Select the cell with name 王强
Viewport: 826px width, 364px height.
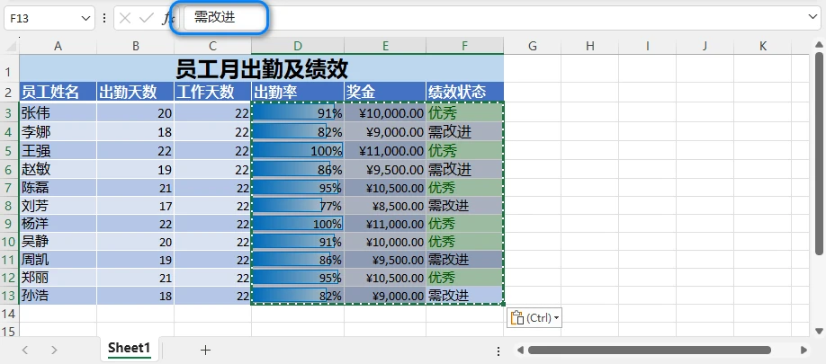point(58,150)
